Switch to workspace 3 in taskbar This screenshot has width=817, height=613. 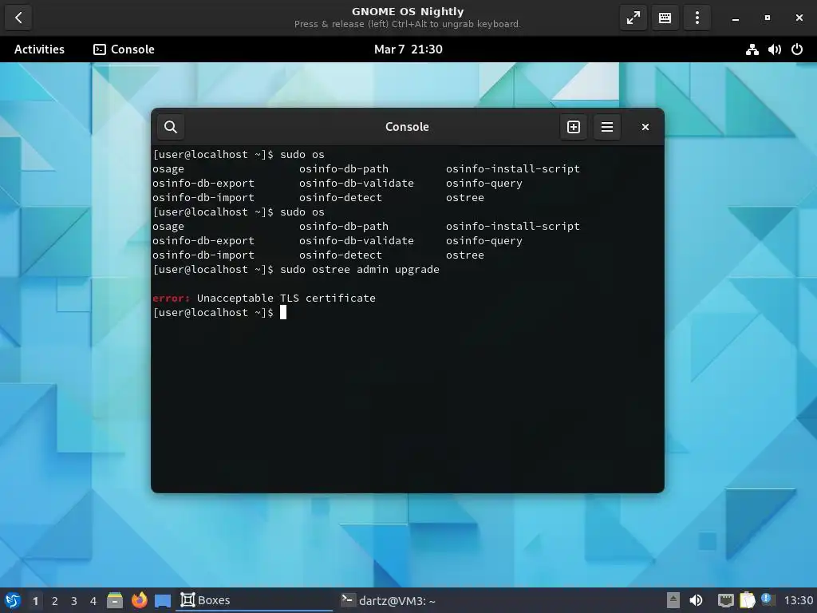pyautogui.click(x=74, y=601)
